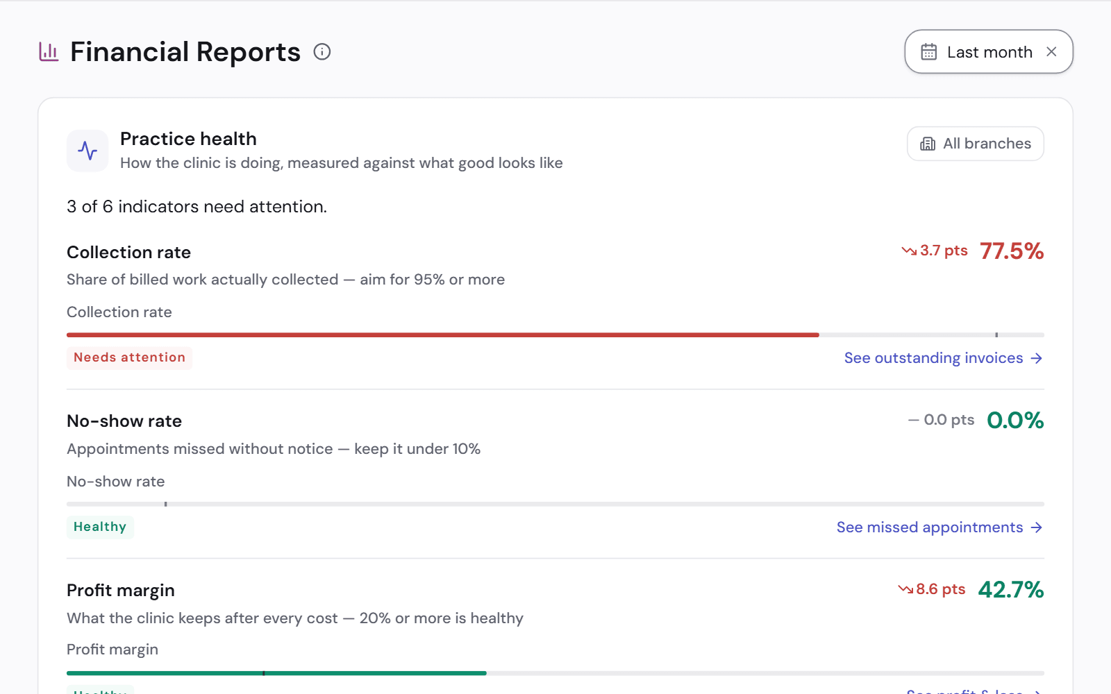
Task: Click the Financial Reports page title
Action: click(x=185, y=52)
